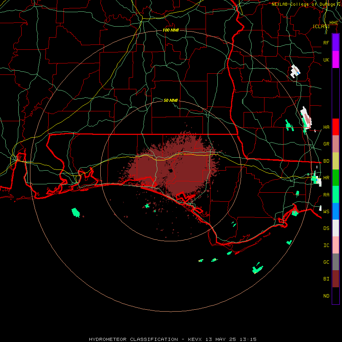Screen dimensions: 342x342
Task: Click the dark red BI legend swatch
Action: point(336,279)
